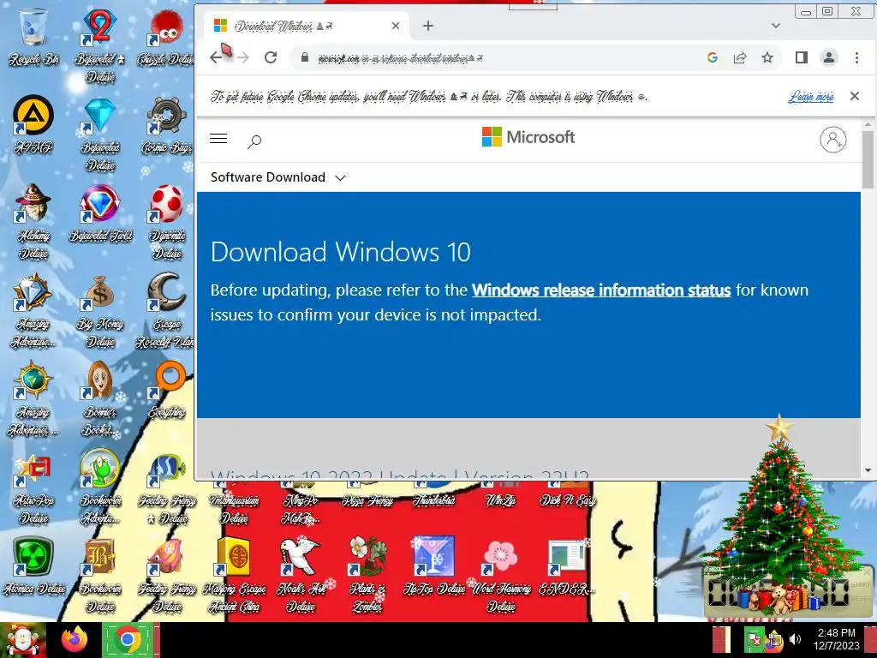Image resolution: width=877 pixels, height=658 pixels.
Task: Open the Recycle Bin on the desktop
Action: coord(33,37)
